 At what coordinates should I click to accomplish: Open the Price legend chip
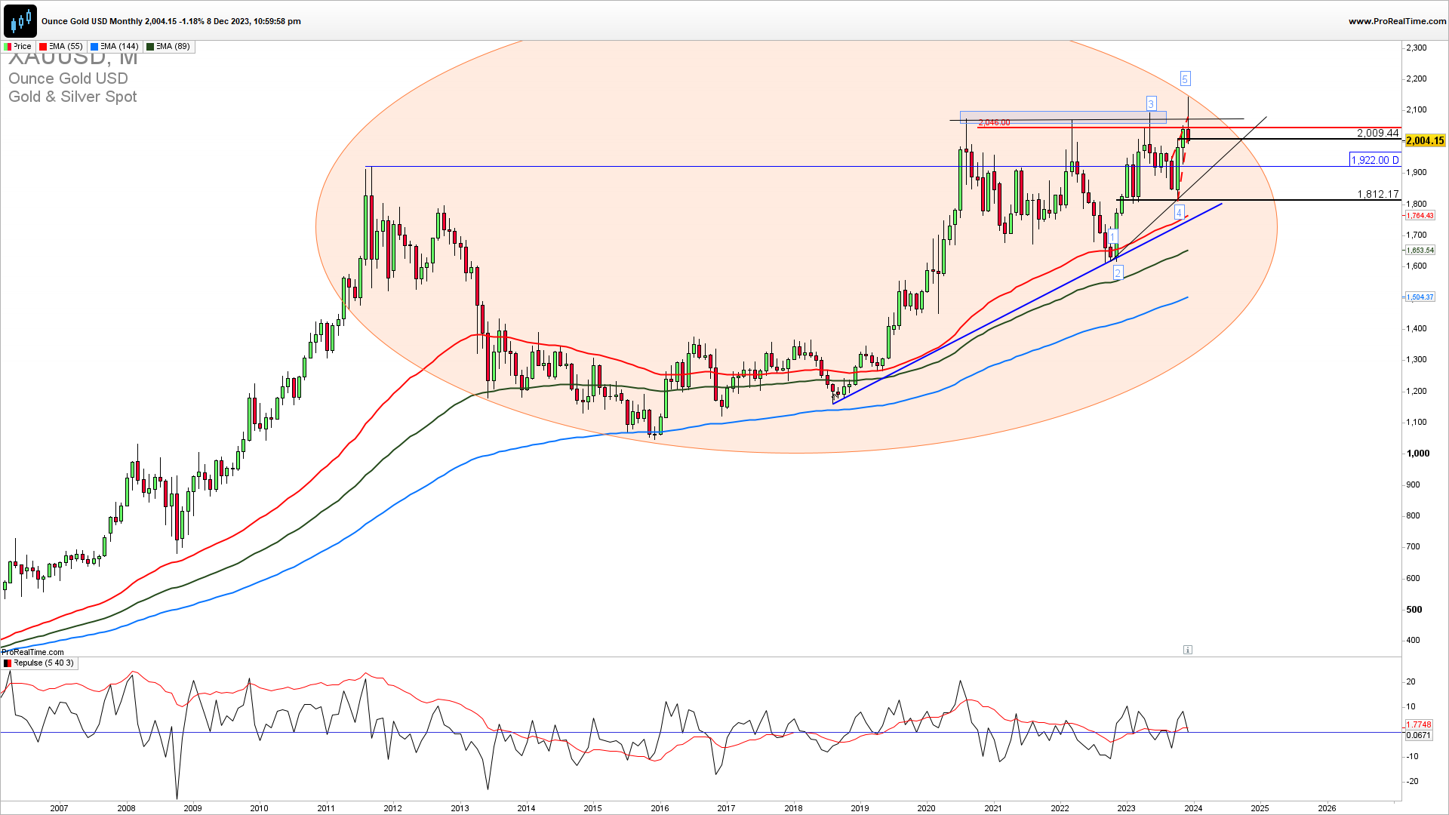[18, 47]
